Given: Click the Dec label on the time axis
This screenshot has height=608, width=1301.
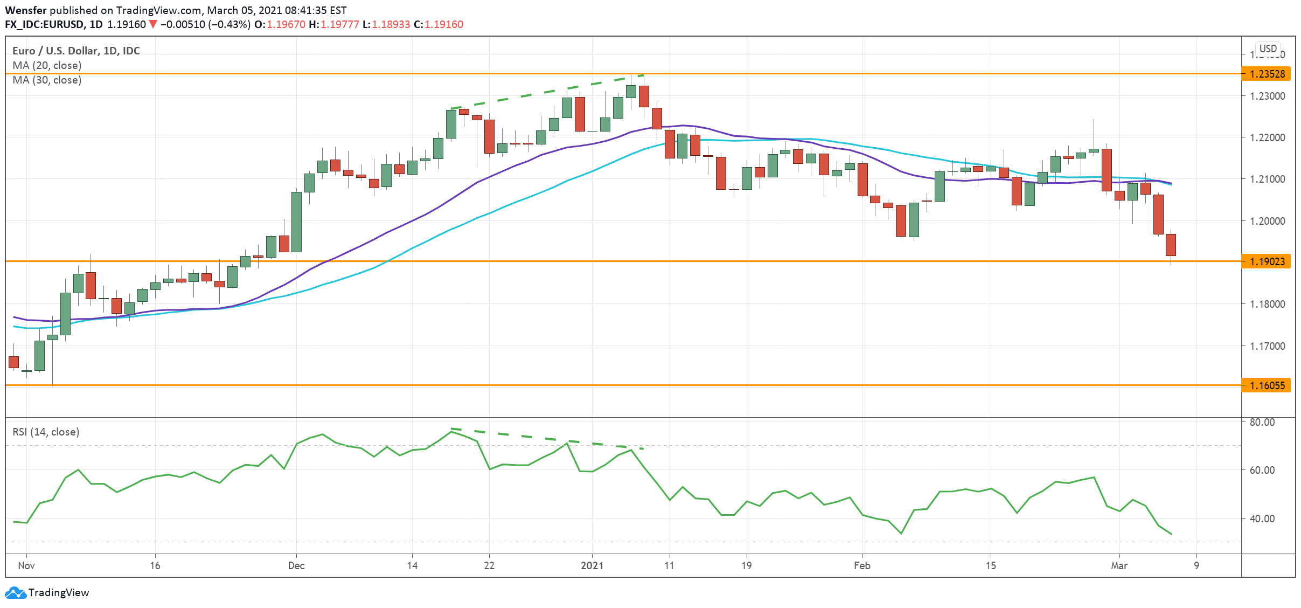Looking at the screenshot, I should click(296, 565).
